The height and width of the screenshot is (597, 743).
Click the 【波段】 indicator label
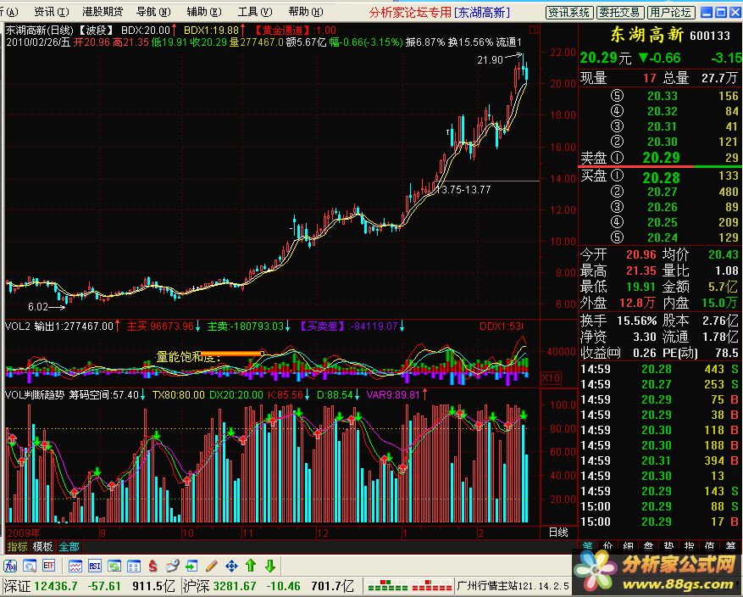pyautogui.click(x=97, y=31)
